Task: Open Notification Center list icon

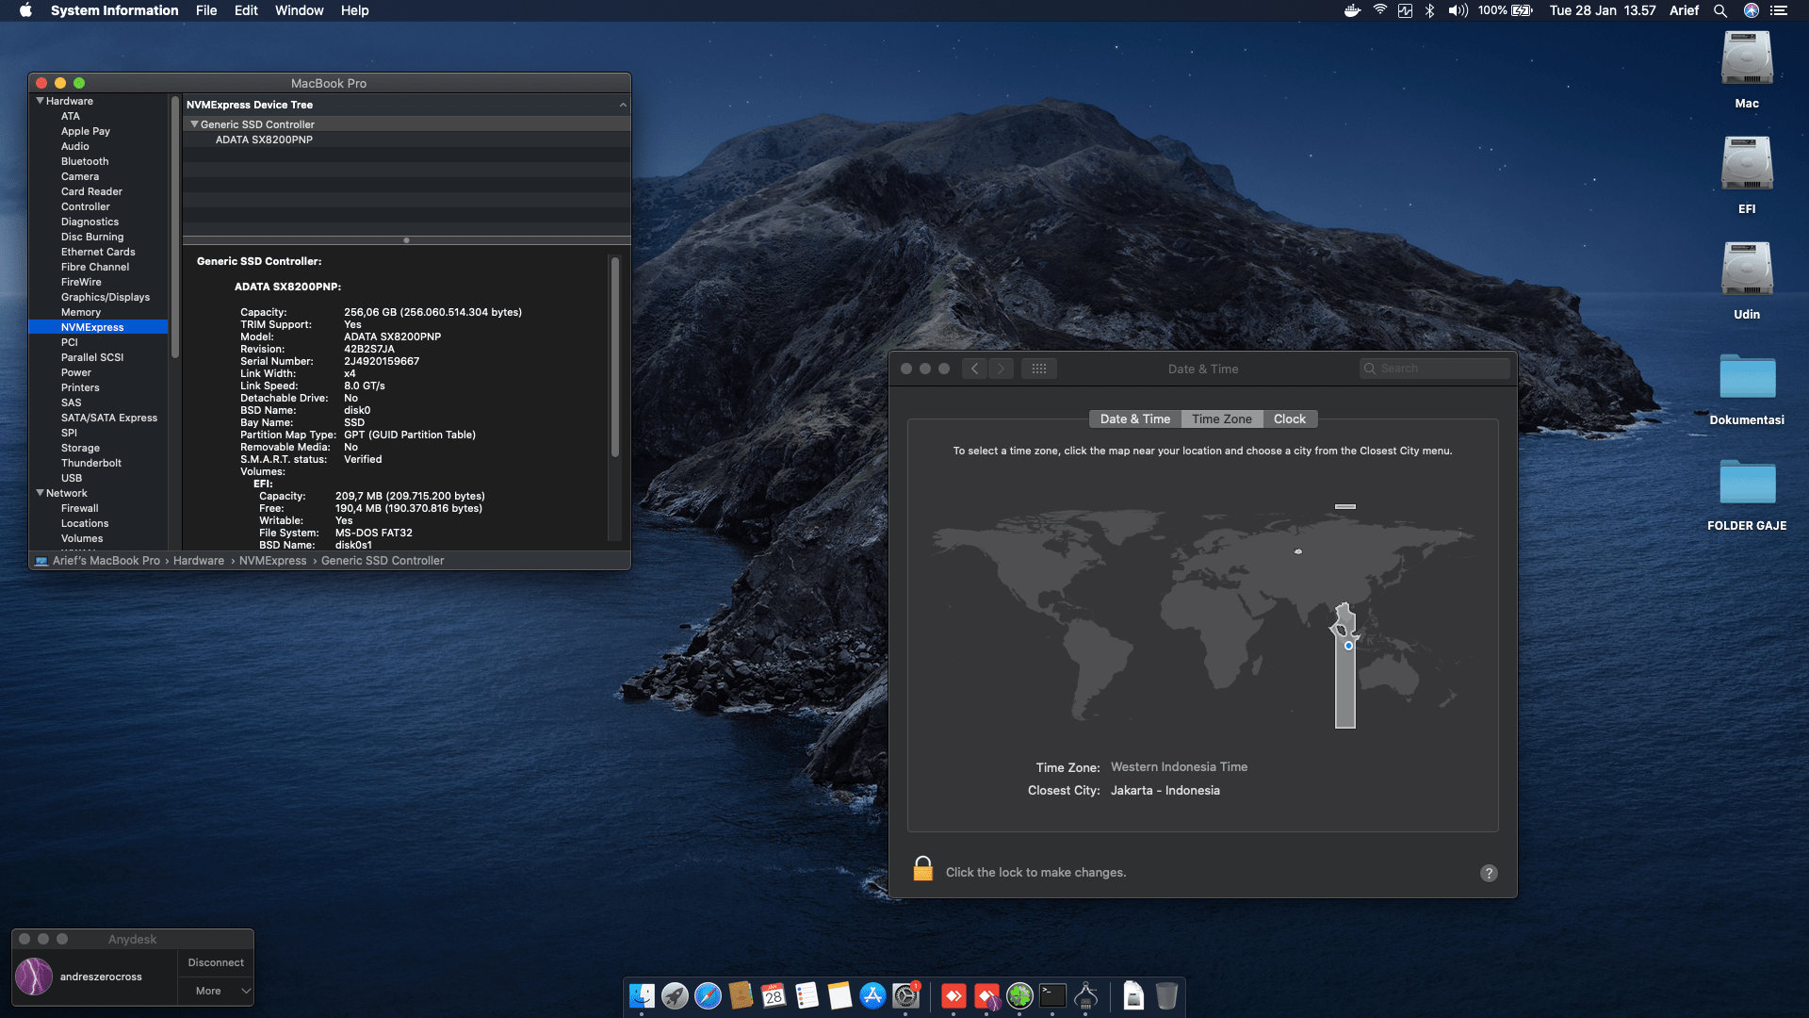Action: coord(1779,10)
